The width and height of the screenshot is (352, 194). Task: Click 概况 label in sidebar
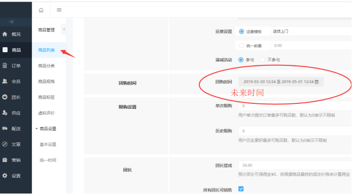pos(16,34)
